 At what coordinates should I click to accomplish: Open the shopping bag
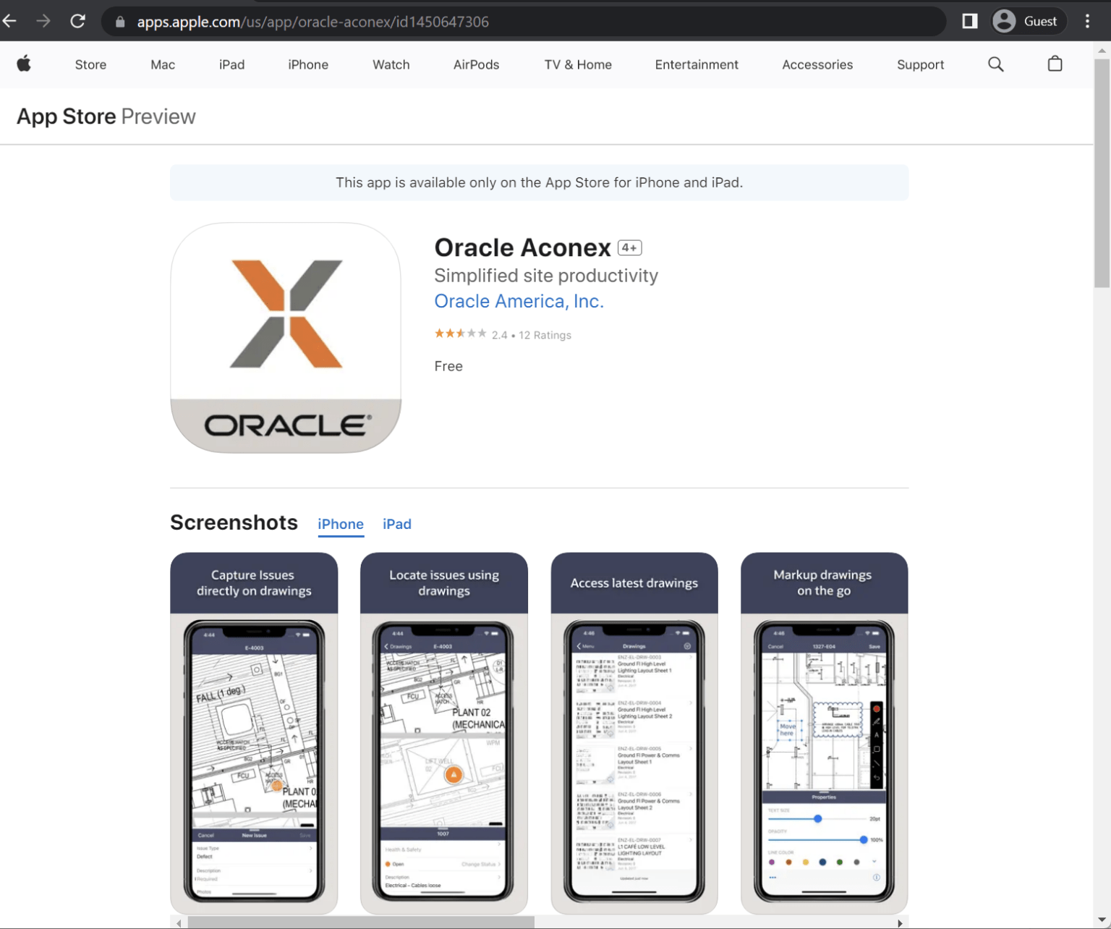(1055, 64)
